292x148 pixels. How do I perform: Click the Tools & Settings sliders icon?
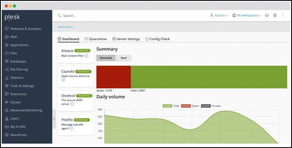tap(7, 86)
